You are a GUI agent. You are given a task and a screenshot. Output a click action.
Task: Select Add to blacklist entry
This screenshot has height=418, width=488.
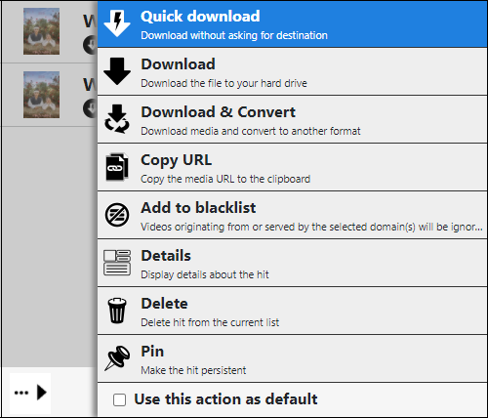292,215
